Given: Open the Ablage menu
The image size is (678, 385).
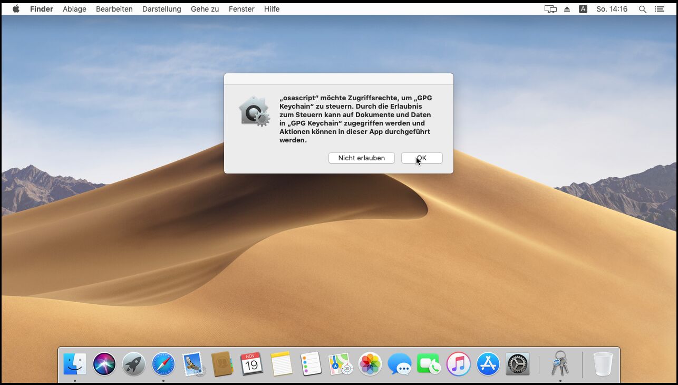Looking at the screenshot, I should pyautogui.click(x=74, y=9).
